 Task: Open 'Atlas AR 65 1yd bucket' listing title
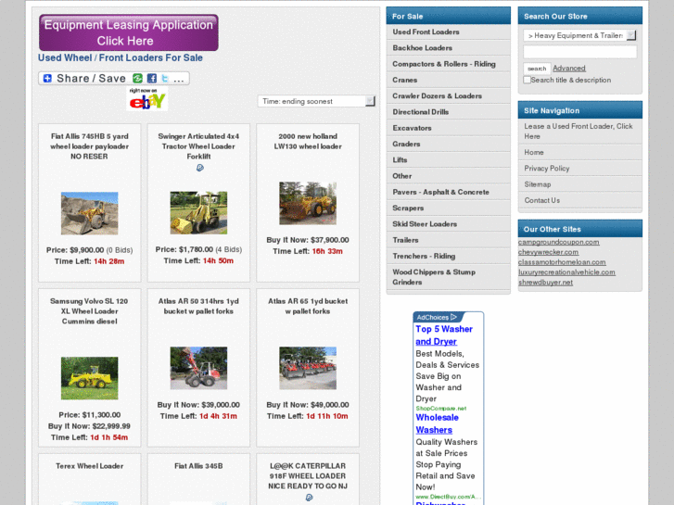click(308, 306)
